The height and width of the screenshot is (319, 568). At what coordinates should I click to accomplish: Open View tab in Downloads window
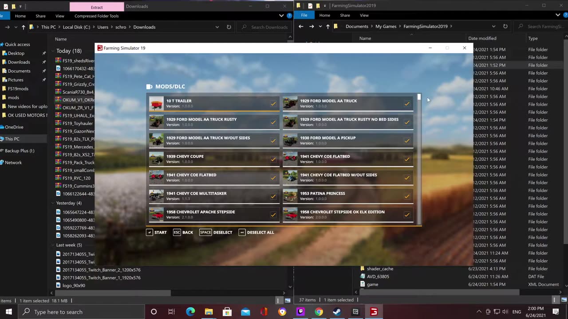click(x=60, y=16)
